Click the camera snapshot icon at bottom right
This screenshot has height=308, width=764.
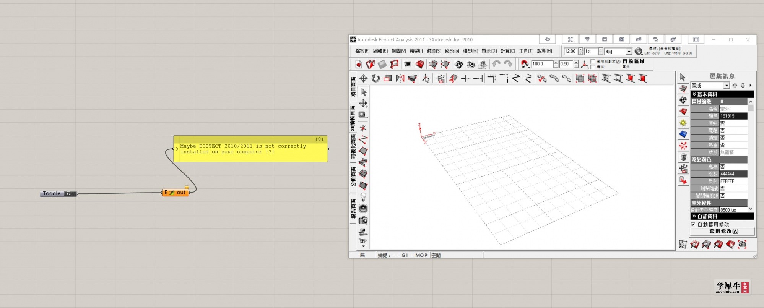(x=742, y=244)
